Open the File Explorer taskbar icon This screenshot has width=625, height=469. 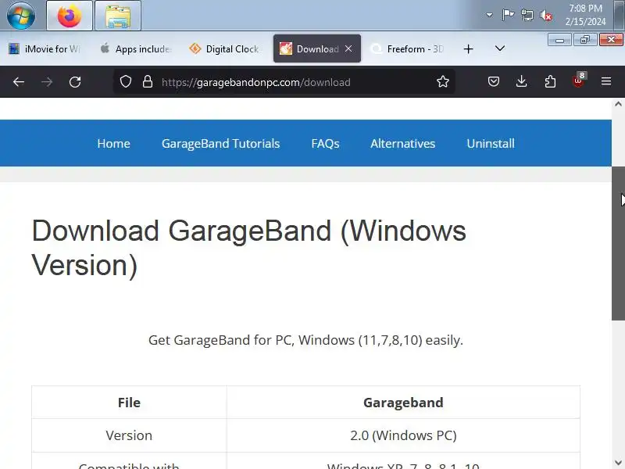118,16
